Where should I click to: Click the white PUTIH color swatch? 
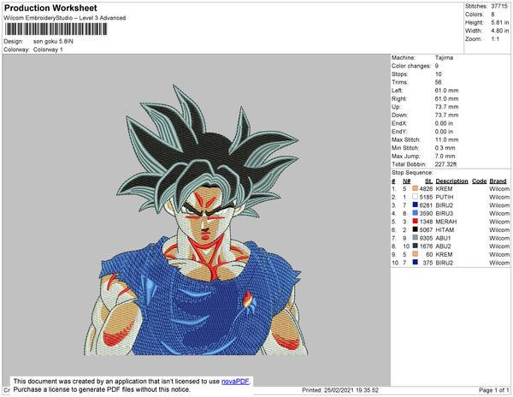pos(416,197)
